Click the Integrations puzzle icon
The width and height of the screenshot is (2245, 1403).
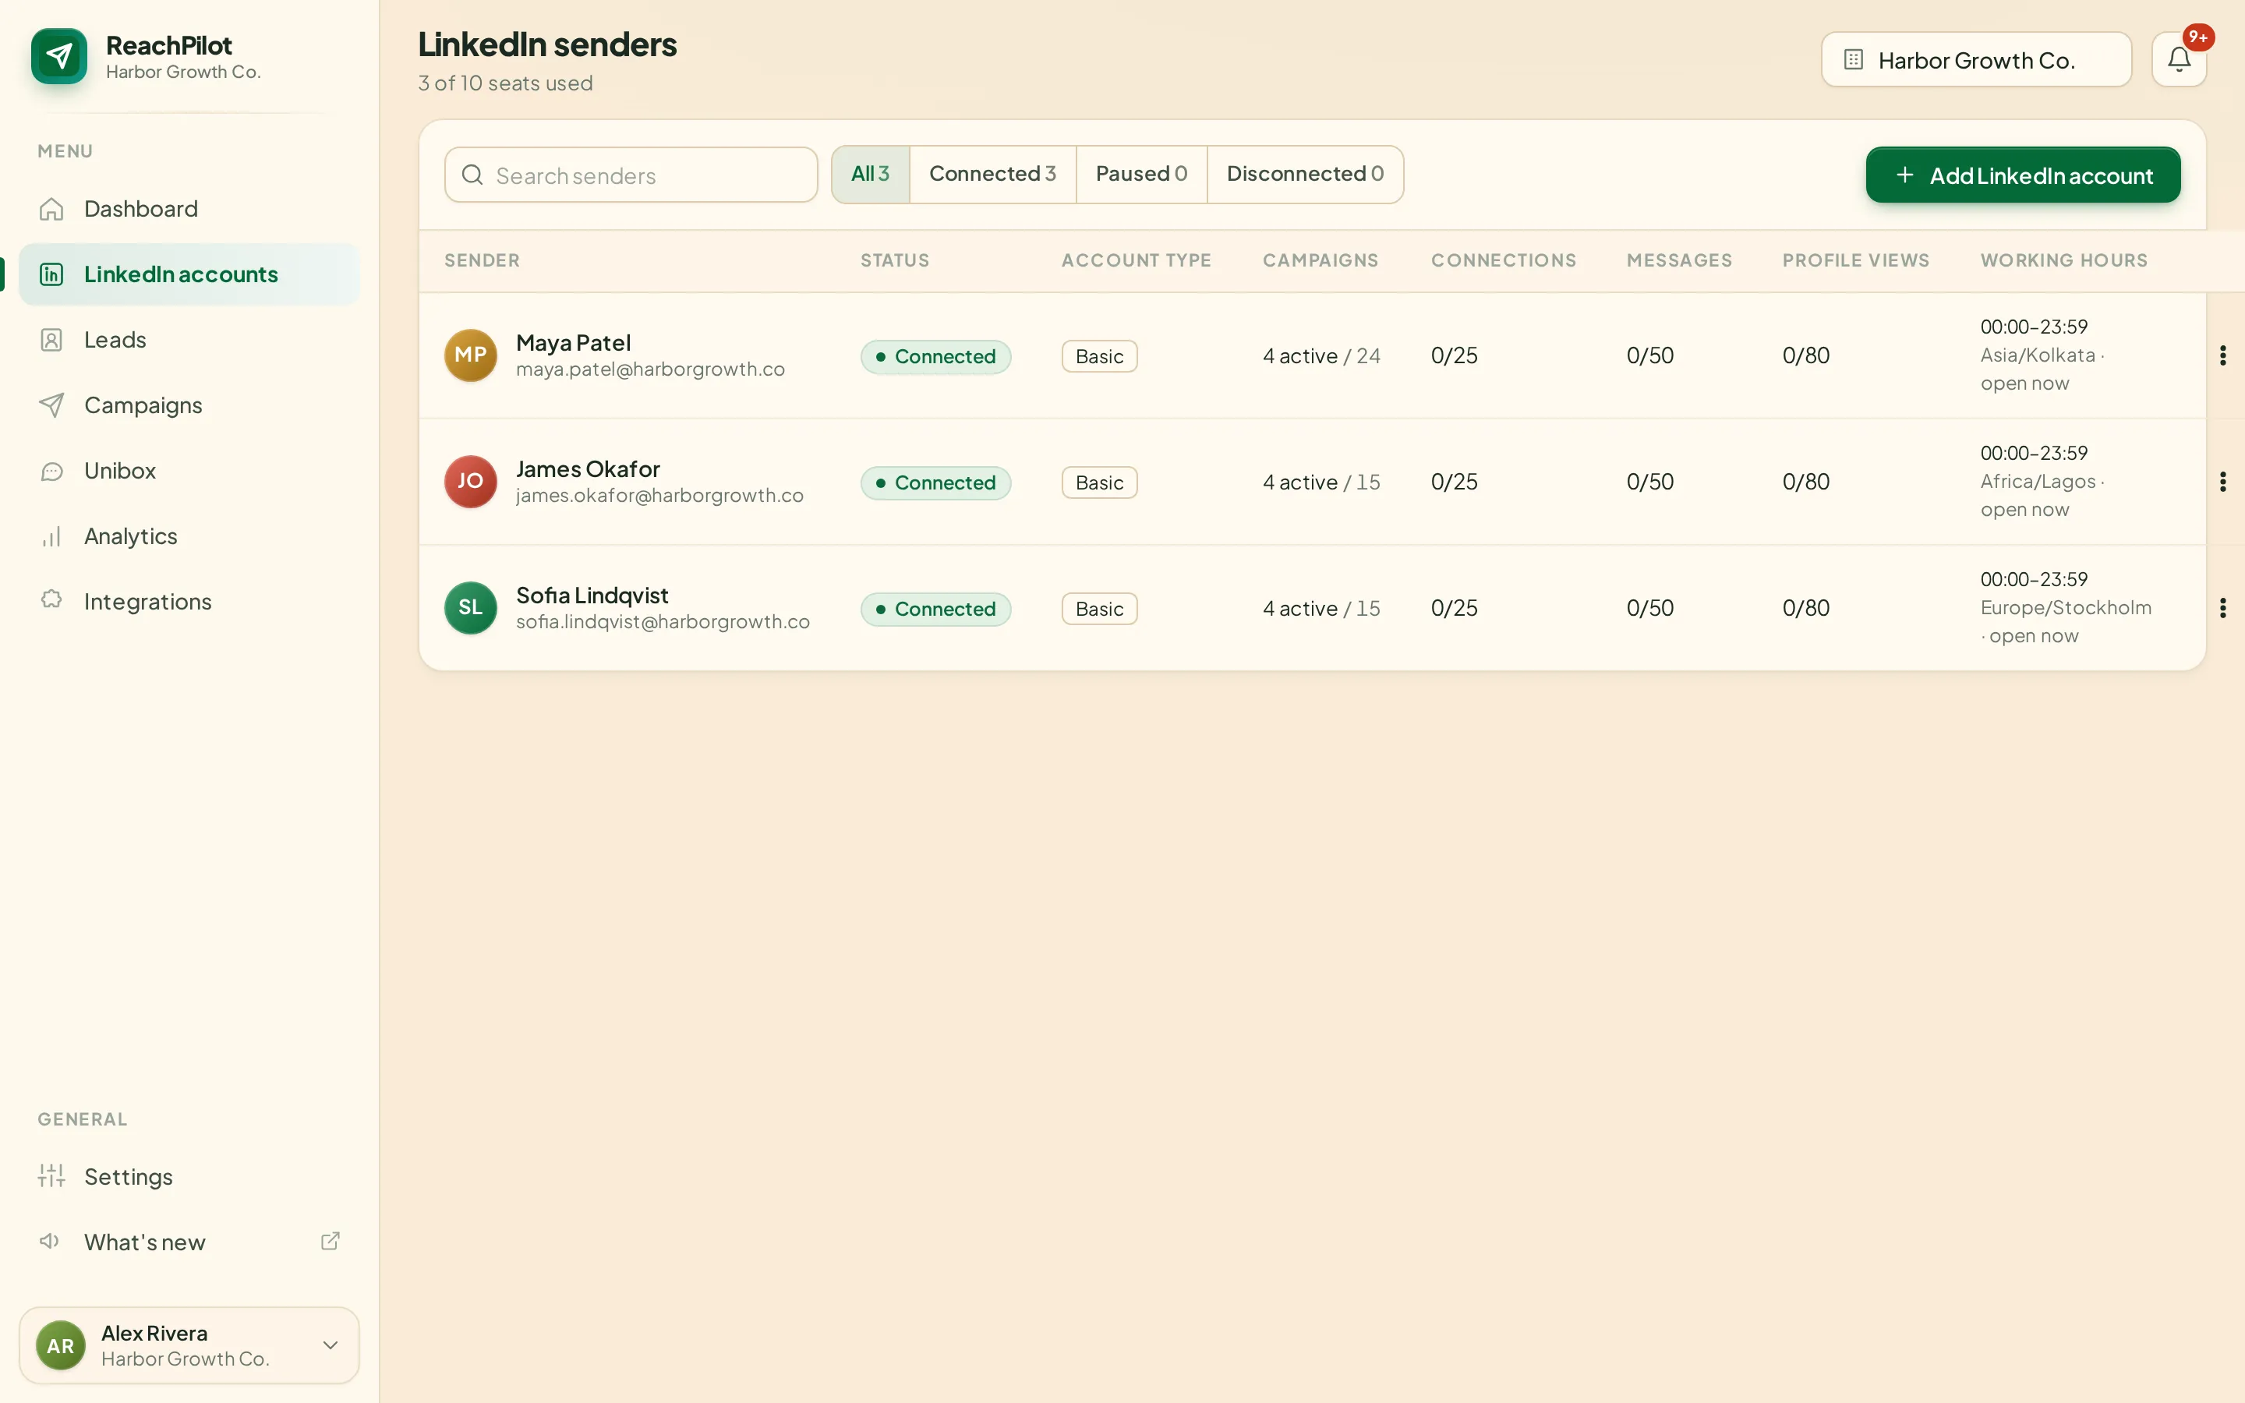coord(52,599)
